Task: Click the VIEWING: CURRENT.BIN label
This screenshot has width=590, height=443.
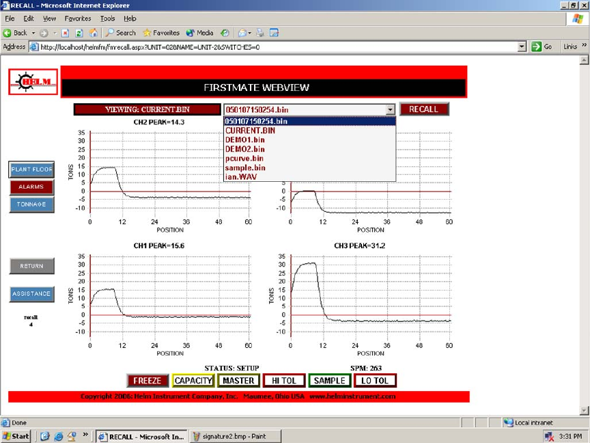Action: 147,109
